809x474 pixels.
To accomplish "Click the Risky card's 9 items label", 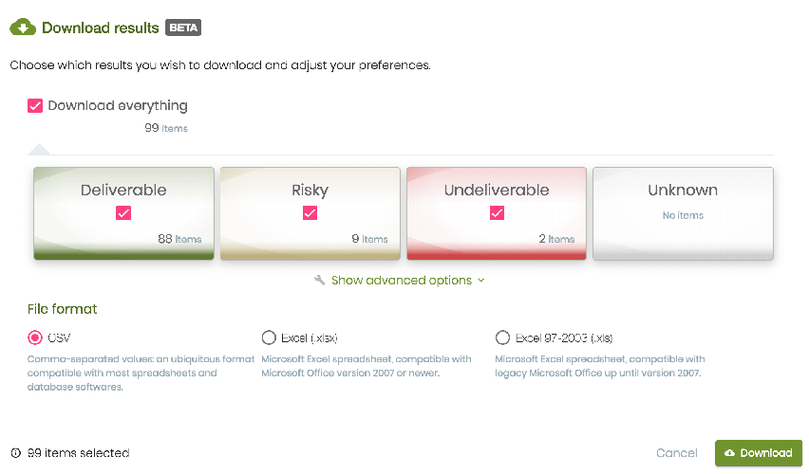I will (x=370, y=239).
